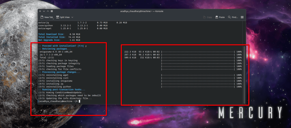Click the loading package files line
The image size is (291, 128).
coord(56,66)
